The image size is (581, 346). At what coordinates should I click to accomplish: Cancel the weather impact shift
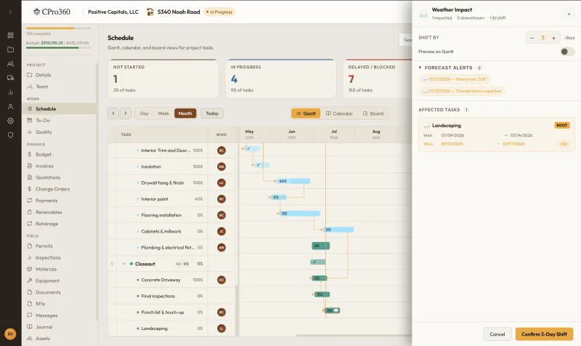pos(497,334)
